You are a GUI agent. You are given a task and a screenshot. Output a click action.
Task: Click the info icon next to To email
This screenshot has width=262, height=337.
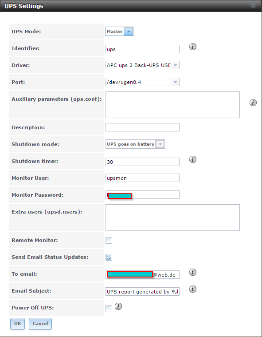(193, 272)
